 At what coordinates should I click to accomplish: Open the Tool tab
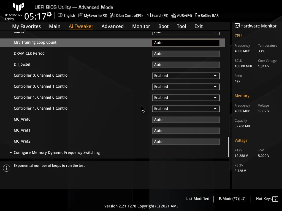[x=181, y=26]
